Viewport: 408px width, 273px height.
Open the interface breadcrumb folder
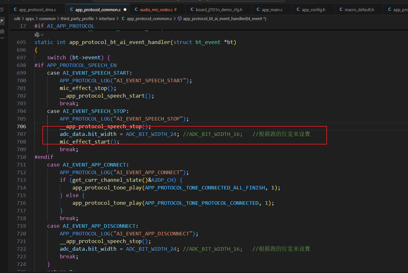[x=107, y=19]
